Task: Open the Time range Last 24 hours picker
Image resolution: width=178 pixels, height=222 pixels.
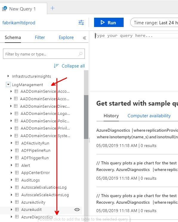Action: click(x=154, y=22)
